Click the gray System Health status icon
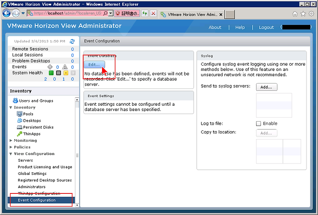The height and width of the screenshot is (215, 318). click(58, 73)
